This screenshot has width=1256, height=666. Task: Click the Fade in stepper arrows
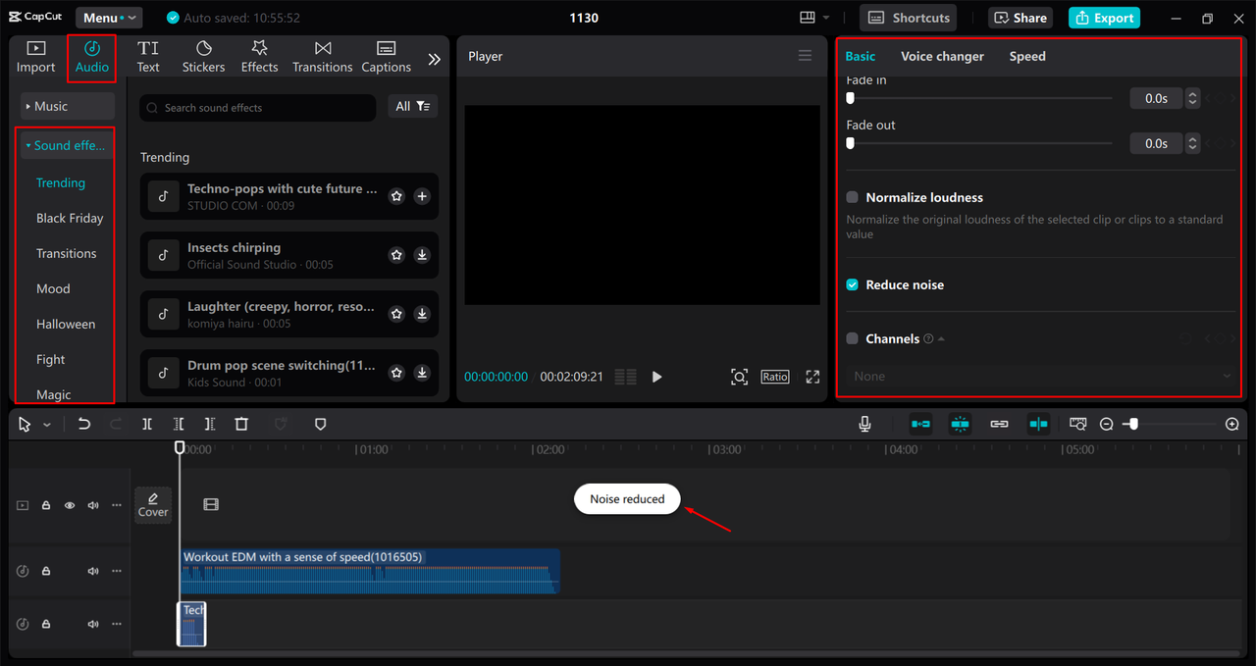click(1192, 98)
